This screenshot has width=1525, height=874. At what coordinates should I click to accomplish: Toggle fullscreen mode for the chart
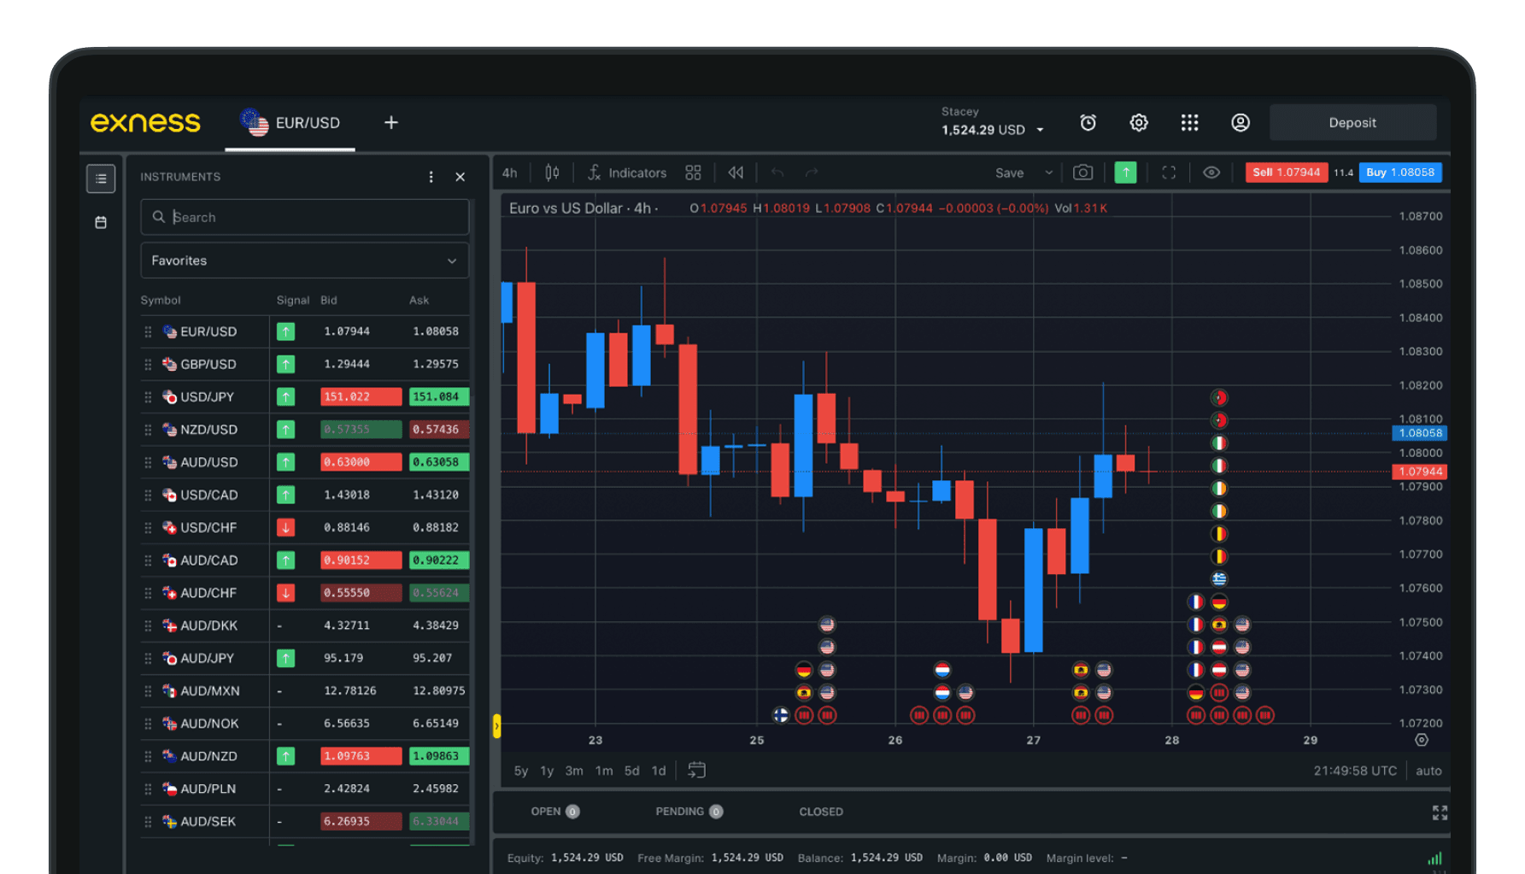point(1168,173)
